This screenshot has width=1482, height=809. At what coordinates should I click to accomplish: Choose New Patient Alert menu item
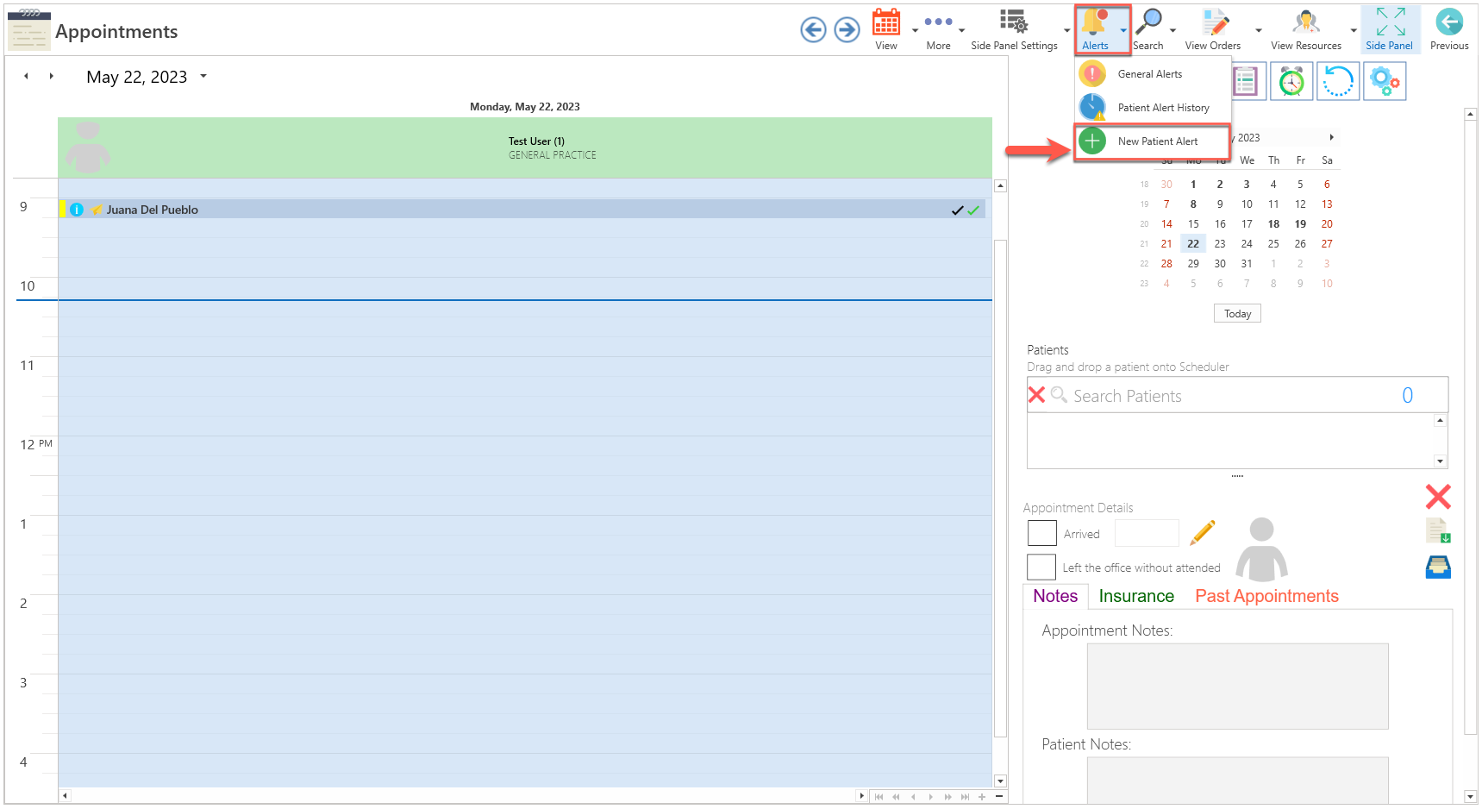click(1153, 141)
